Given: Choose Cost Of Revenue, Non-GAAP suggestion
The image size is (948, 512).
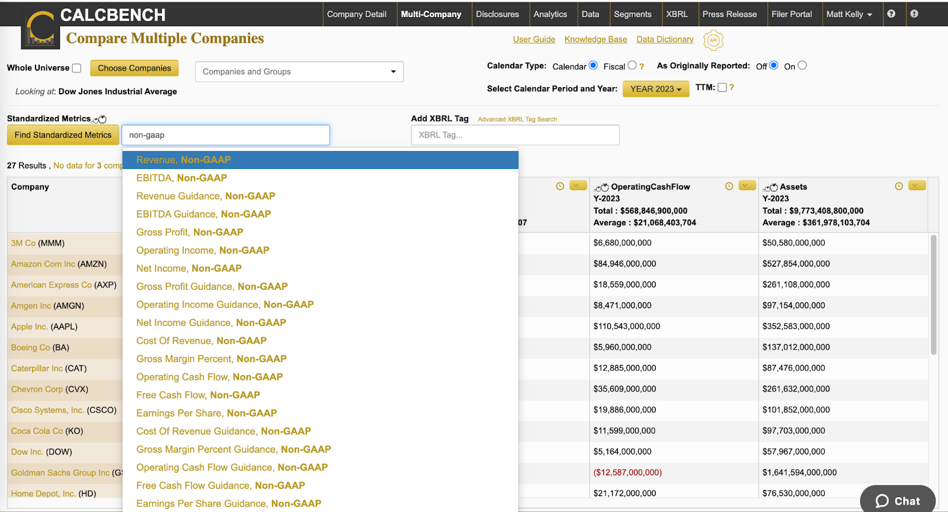Looking at the screenshot, I should (x=320, y=341).
